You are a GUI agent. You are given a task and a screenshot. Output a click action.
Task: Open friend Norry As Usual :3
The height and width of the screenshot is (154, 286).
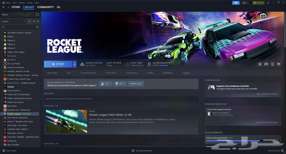[221, 113]
